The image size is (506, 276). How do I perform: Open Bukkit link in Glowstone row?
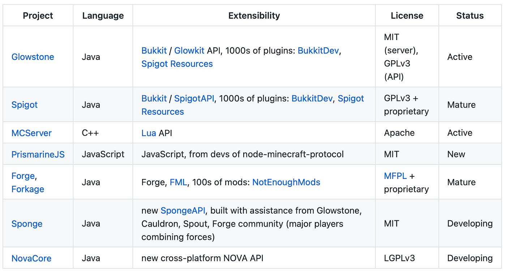pos(154,51)
